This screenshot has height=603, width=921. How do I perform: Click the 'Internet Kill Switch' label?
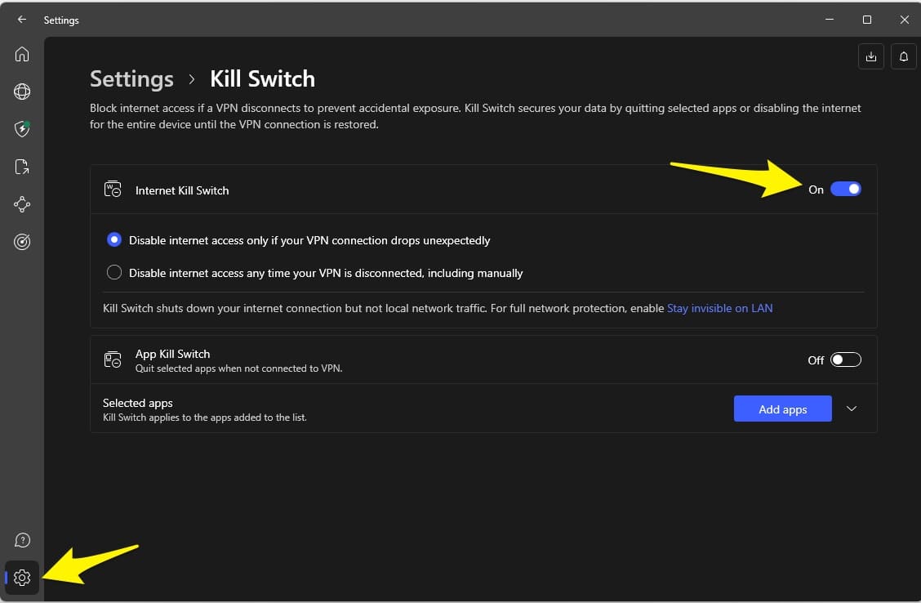click(182, 190)
